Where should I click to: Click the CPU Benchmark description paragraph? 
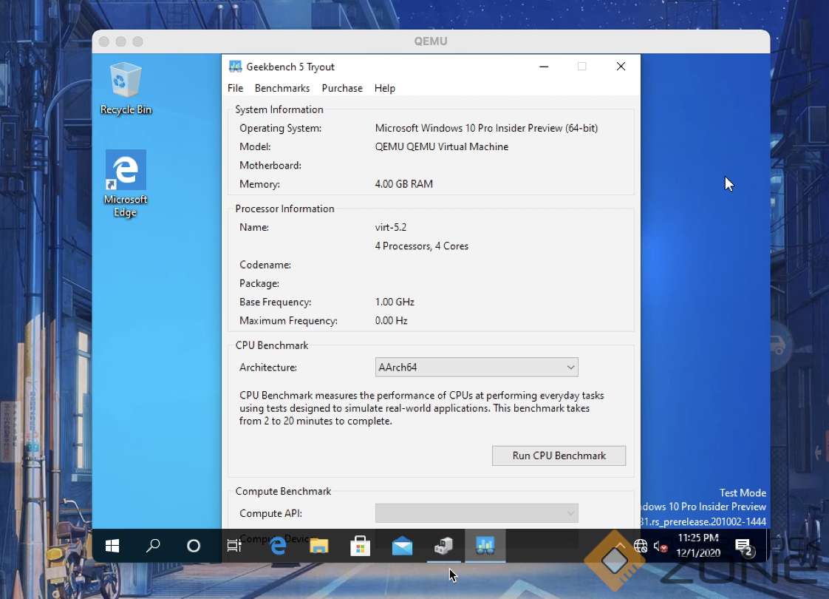click(422, 408)
